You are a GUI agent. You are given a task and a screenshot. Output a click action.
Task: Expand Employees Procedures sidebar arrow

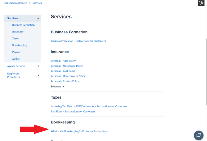click(38, 75)
